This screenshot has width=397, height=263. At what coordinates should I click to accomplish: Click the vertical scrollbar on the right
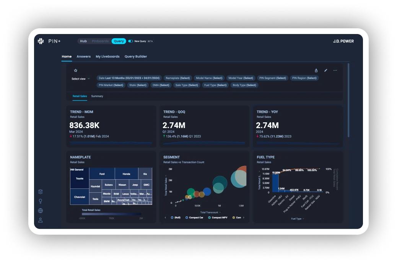tap(348, 100)
